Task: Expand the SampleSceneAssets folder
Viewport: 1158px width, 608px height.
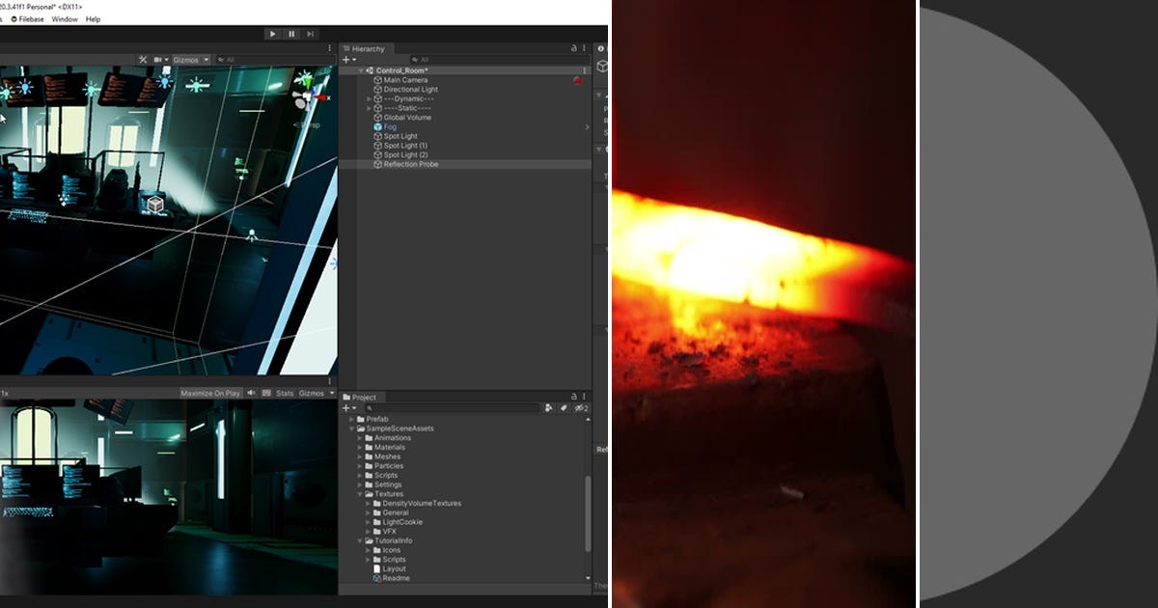Action: (353, 428)
